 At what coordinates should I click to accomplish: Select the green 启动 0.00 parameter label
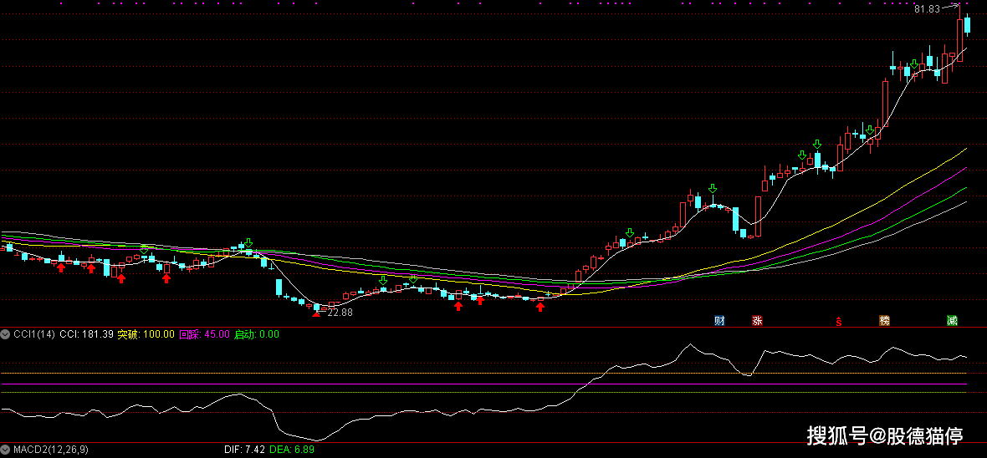tap(257, 334)
